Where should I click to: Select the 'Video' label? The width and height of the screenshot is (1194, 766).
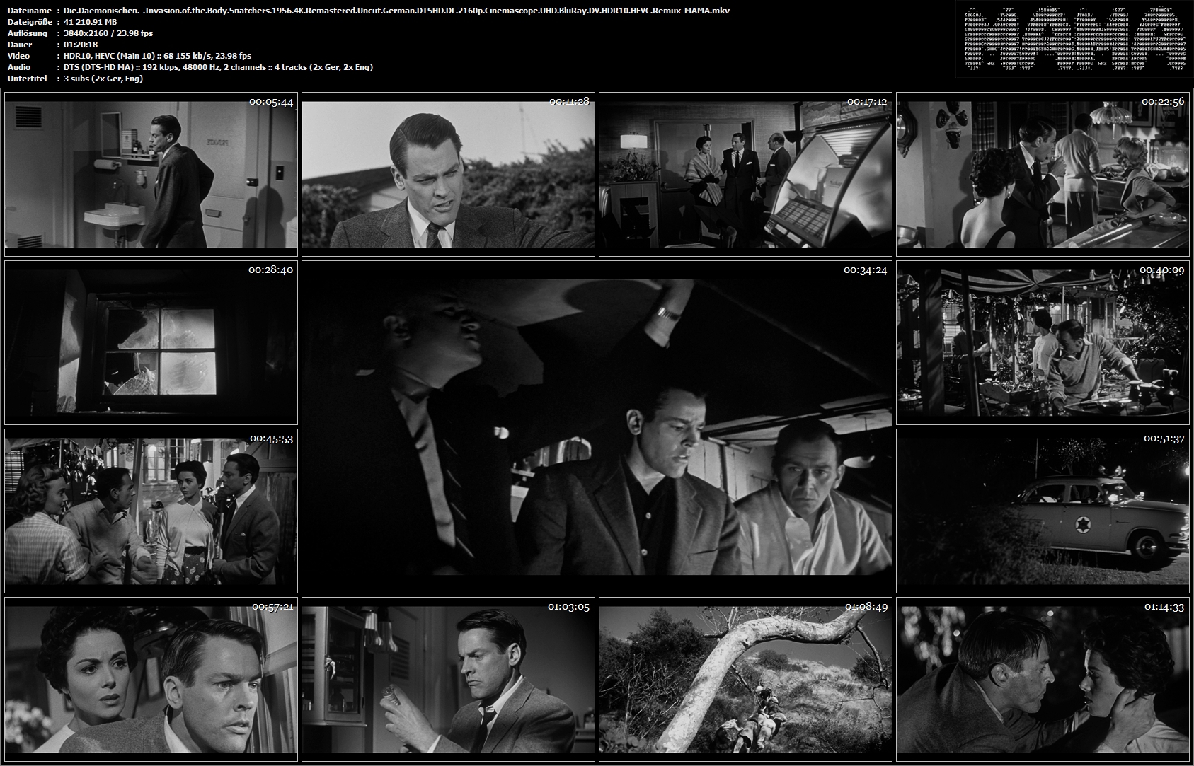18,56
